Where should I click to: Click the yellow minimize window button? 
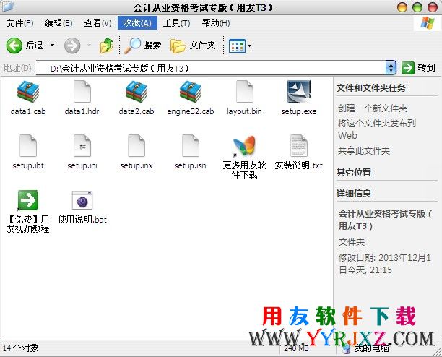coord(402,7)
